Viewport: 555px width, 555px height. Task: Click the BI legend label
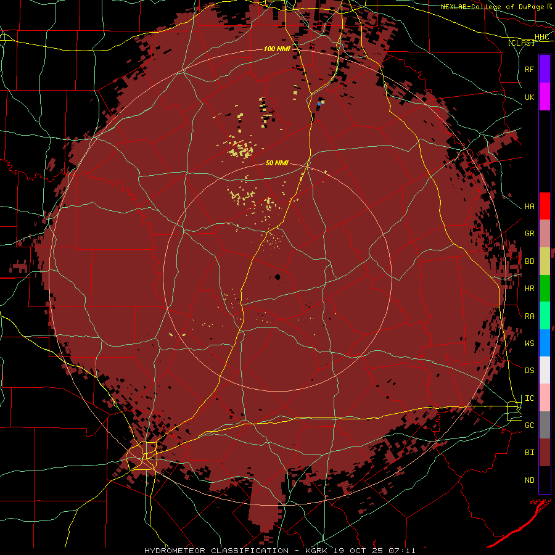529,453
